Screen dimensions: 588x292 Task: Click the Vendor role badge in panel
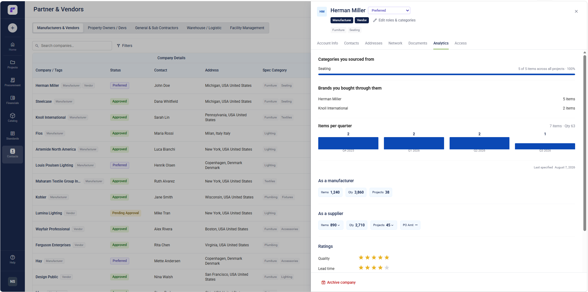[x=362, y=20]
